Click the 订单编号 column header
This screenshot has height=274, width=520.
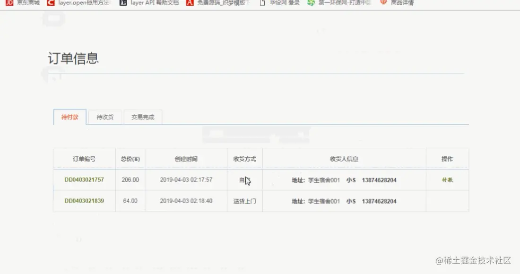pyautogui.click(x=84, y=159)
